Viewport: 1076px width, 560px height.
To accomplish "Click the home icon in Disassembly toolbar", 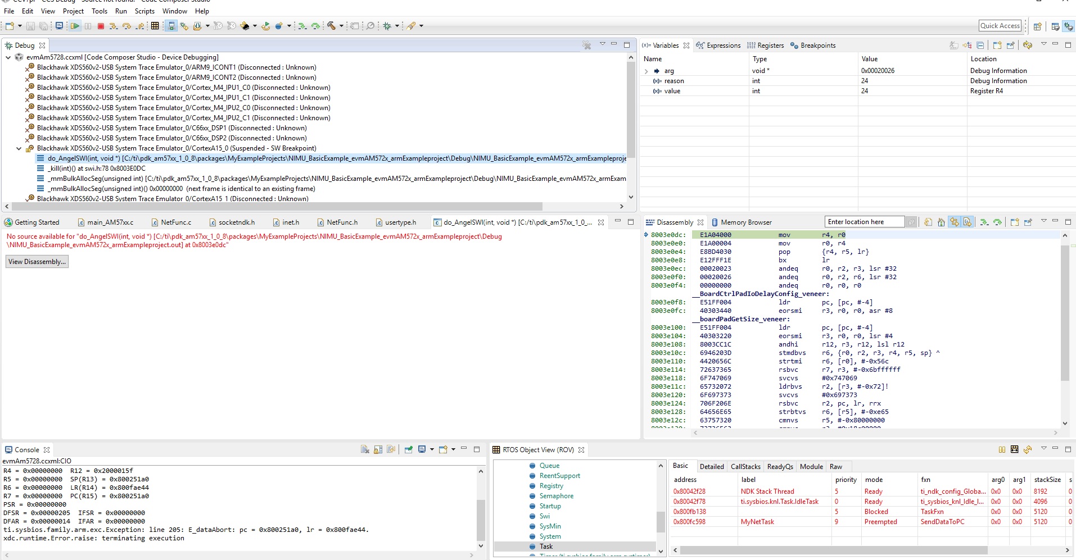I will click(x=941, y=222).
